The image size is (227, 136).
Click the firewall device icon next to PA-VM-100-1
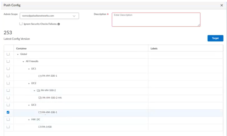(40, 112)
